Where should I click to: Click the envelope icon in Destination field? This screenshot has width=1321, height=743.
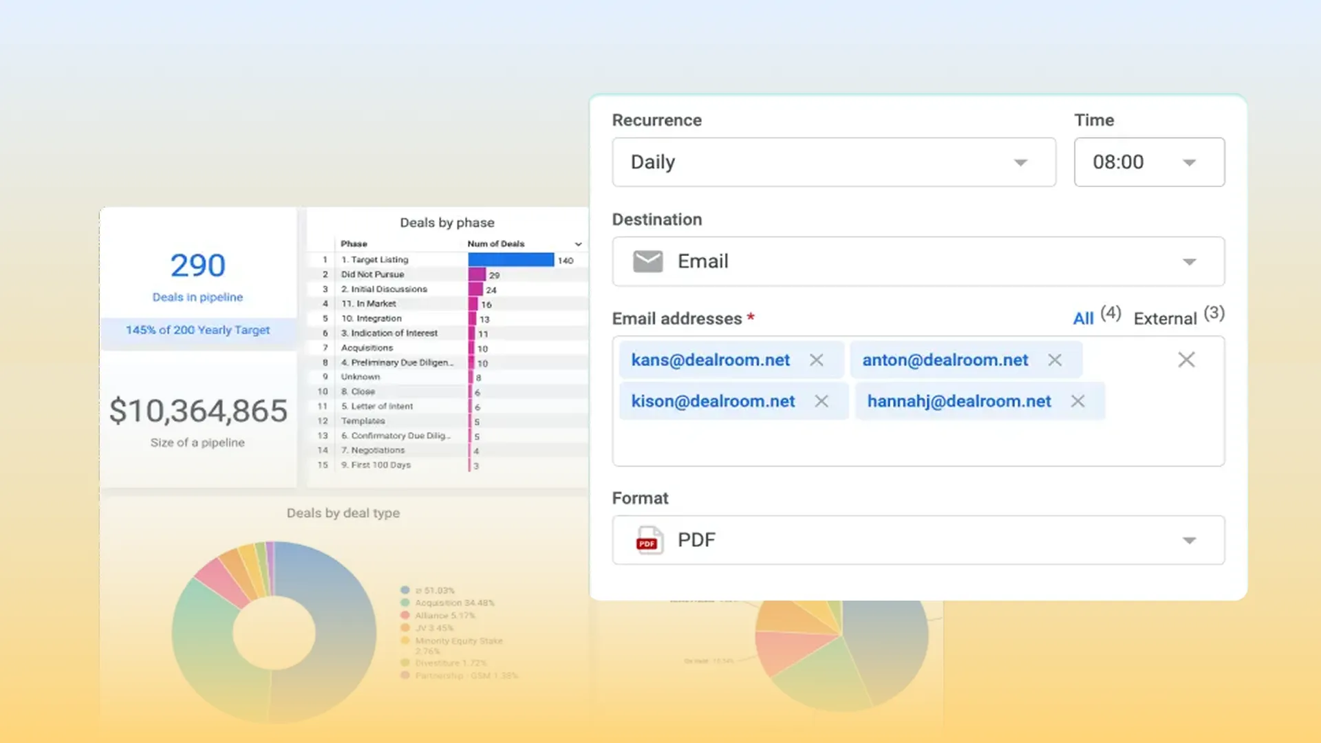point(647,261)
